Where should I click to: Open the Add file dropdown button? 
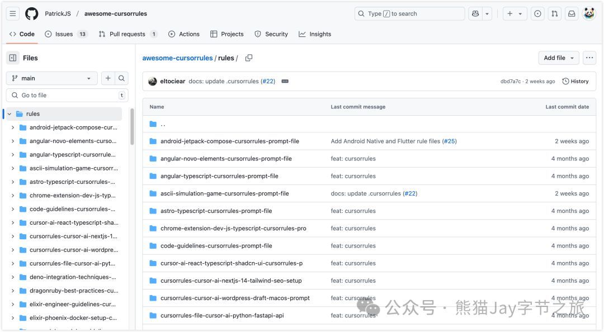pyautogui.click(x=559, y=58)
